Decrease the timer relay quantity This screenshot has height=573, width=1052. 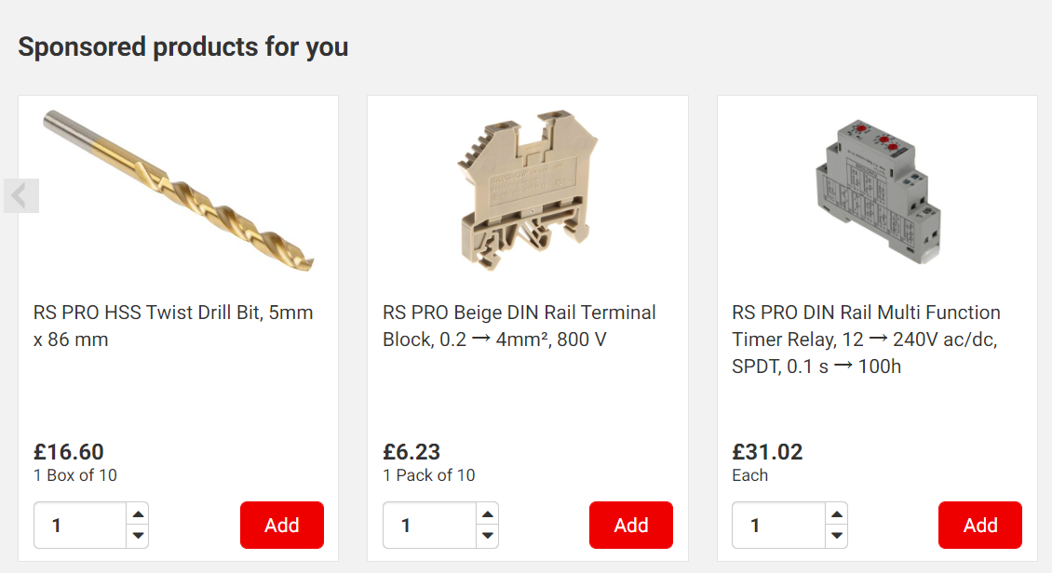837,536
